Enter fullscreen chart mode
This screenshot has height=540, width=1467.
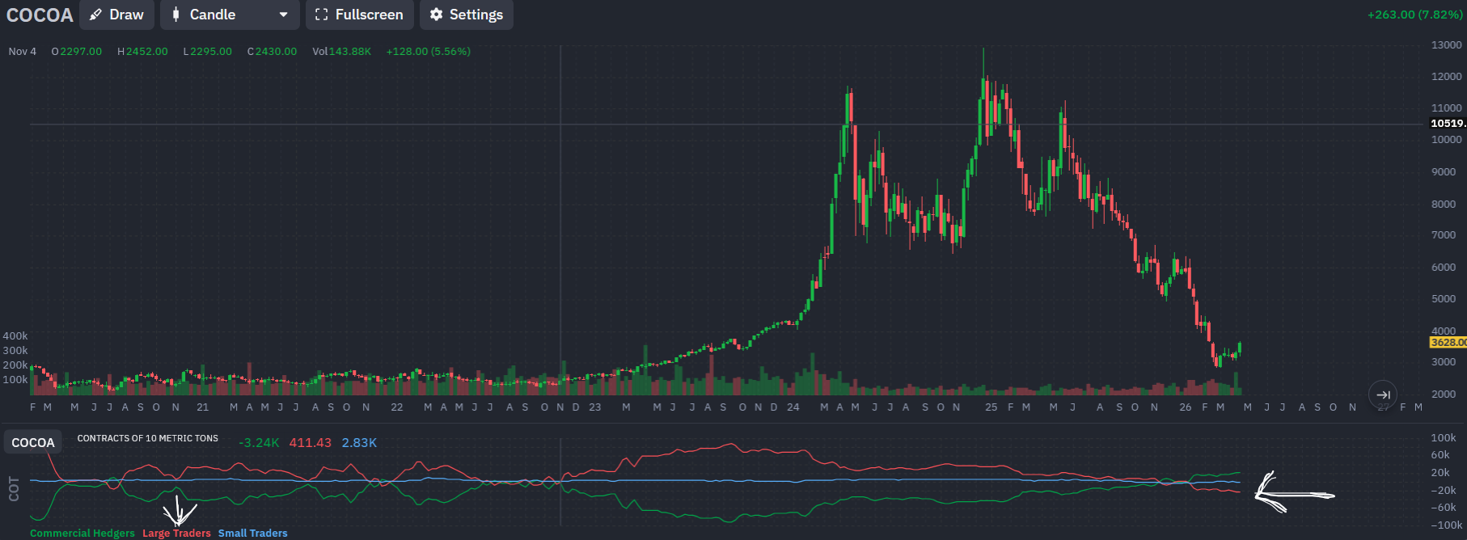click(x=359, y=15)
